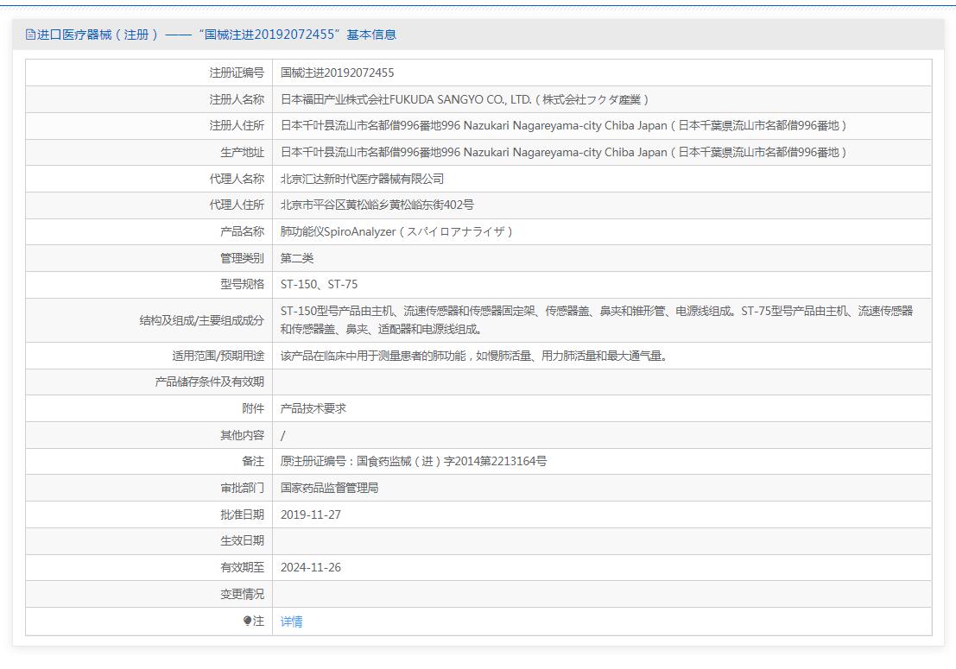
Task: Click the 注册证编号 row label
Action: click(237, 73)
